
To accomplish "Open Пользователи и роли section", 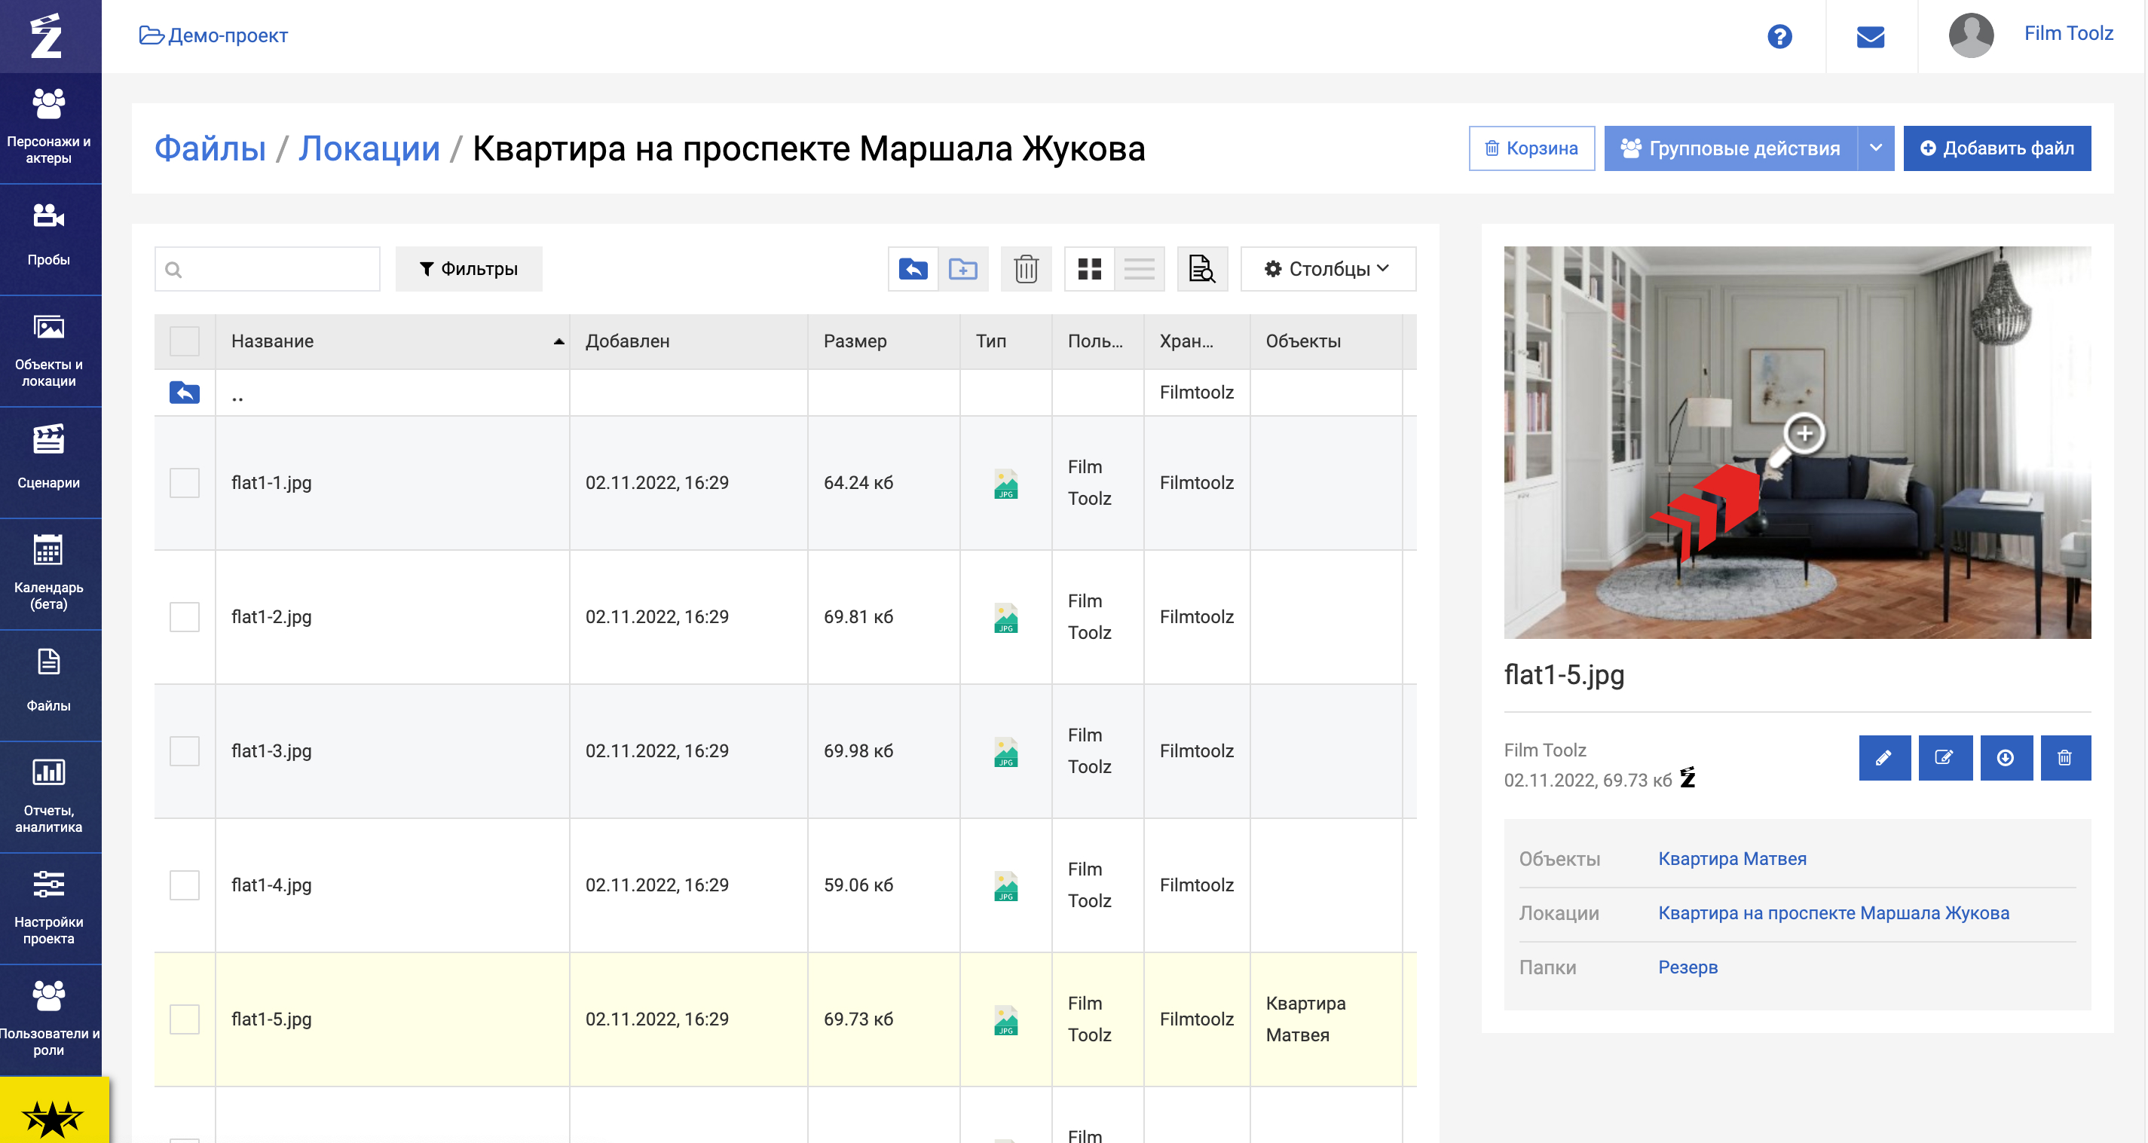I will (49, 1021).
